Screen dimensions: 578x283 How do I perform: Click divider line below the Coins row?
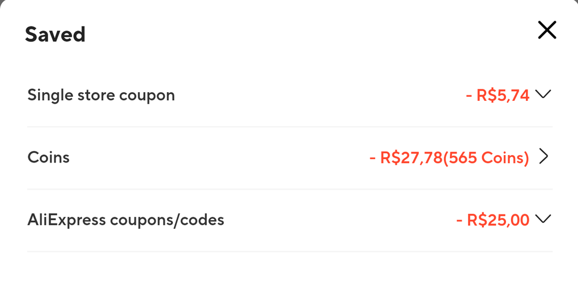(290, 189)
